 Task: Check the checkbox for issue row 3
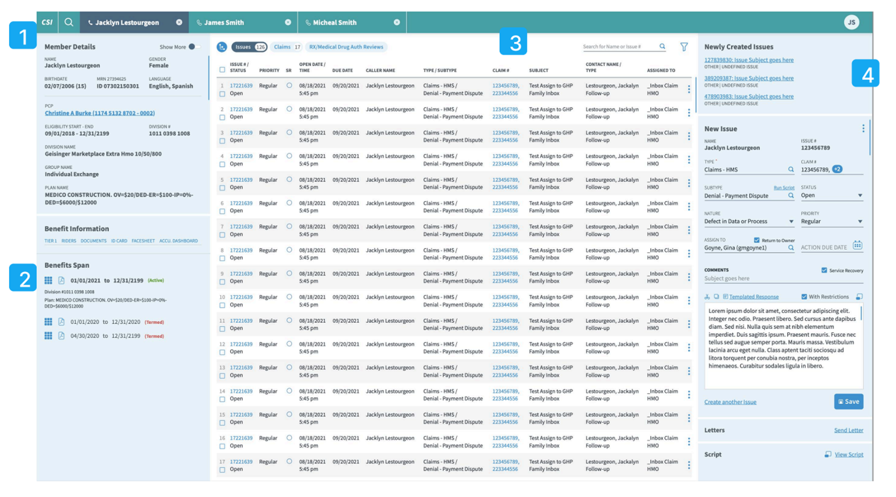coord(222,140)
